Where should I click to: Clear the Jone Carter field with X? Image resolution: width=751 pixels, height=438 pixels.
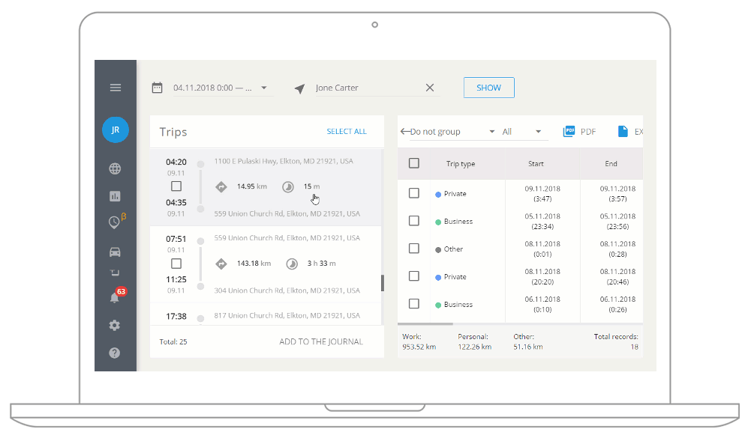(430, 88)
